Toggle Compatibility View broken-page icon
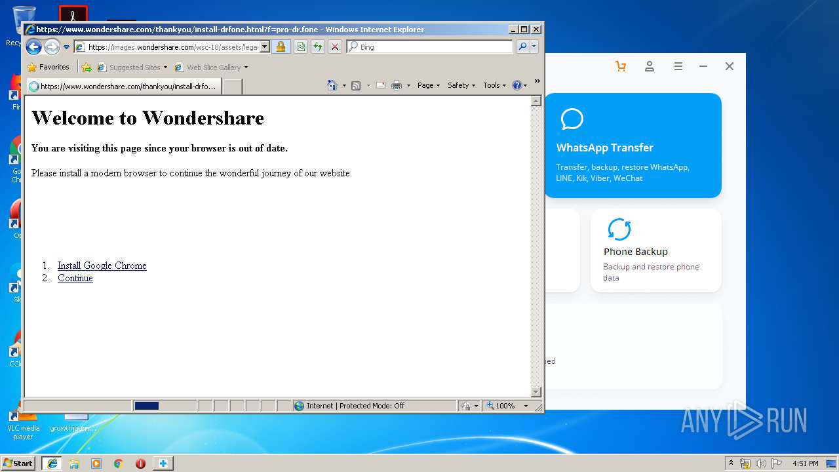The height and width of the screenshot is (472, 839). pyautogui.click(x=301, y=47)
